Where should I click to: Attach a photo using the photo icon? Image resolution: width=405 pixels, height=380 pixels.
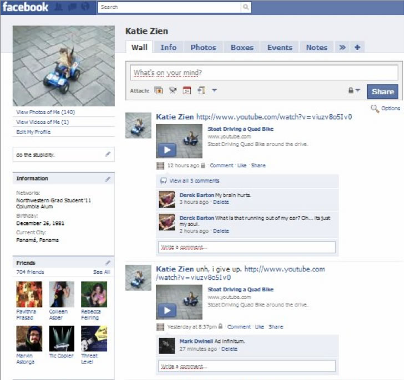click(159, 90)
